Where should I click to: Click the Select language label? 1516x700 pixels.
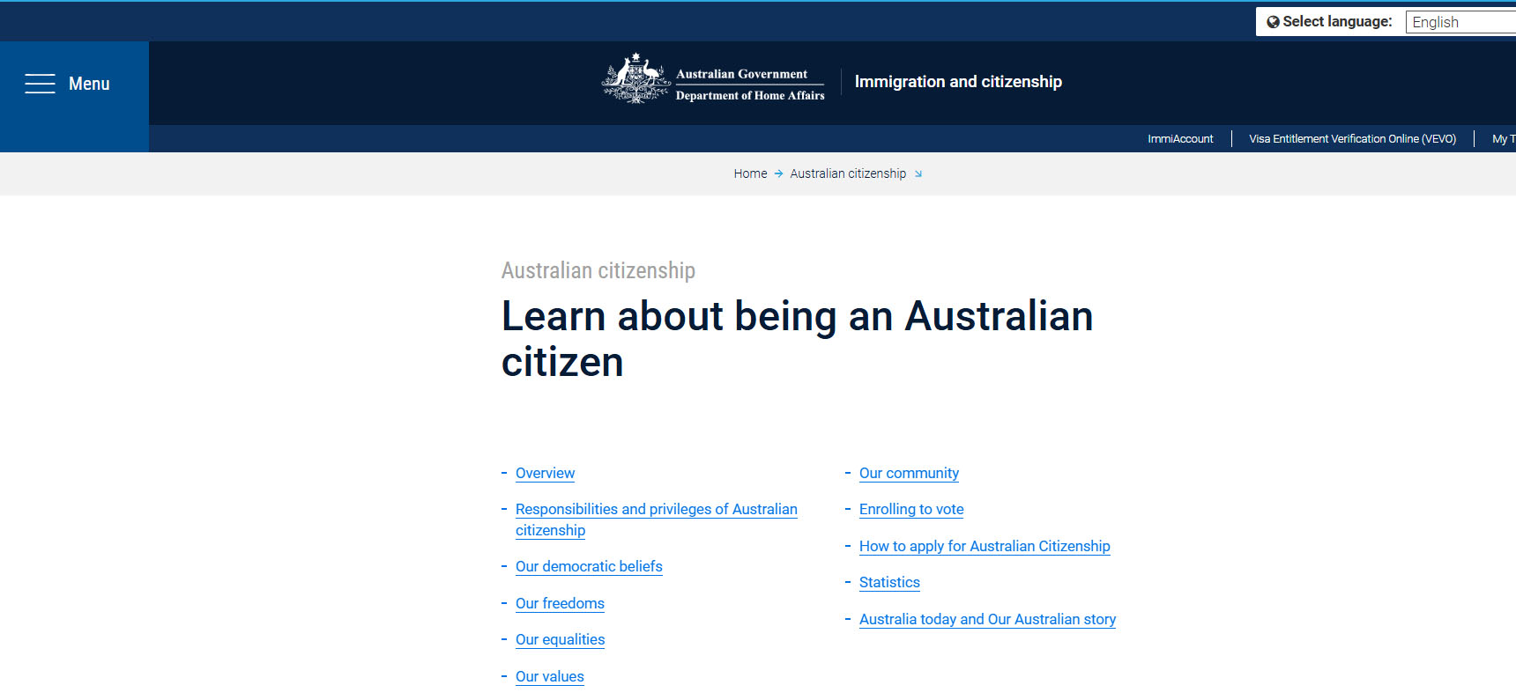click(x=1337, y=22)
